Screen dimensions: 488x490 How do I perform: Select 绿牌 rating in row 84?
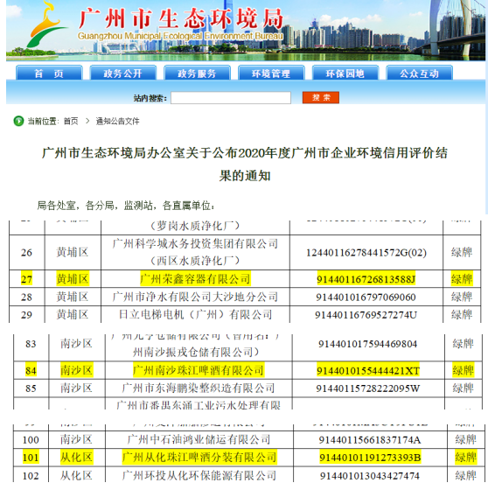point(464,371)
